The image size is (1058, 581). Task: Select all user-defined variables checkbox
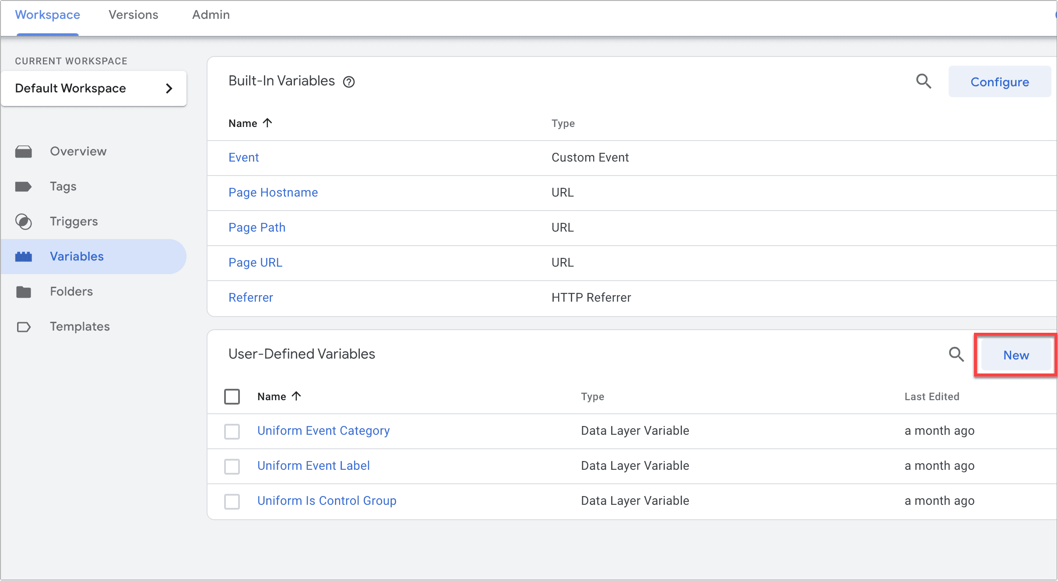(x=232, y=397)
